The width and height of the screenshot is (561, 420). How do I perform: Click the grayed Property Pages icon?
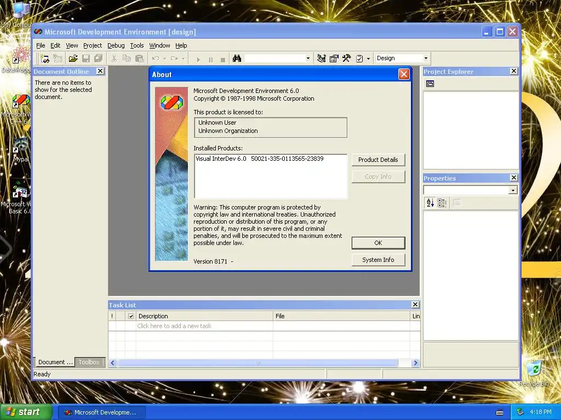point(457,203)
